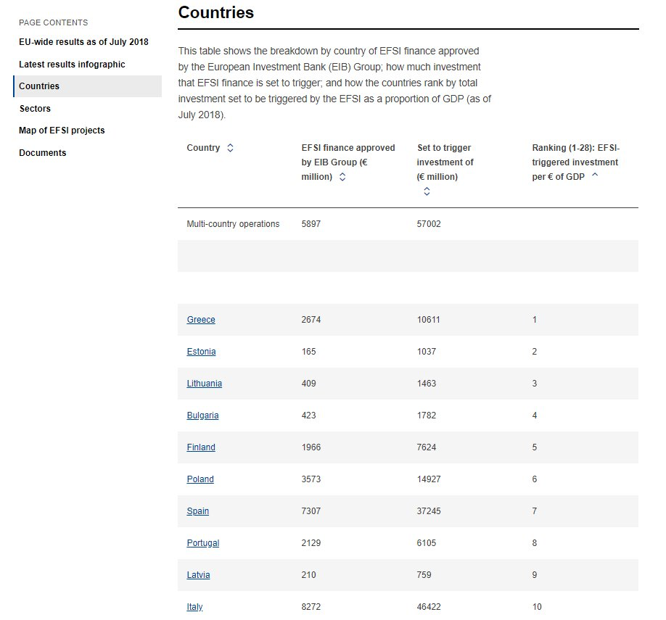Image resolution: width=666 pixels, height=620 pixels.
Task: Sort table by Country column arrows
Action: click(230, 148)
